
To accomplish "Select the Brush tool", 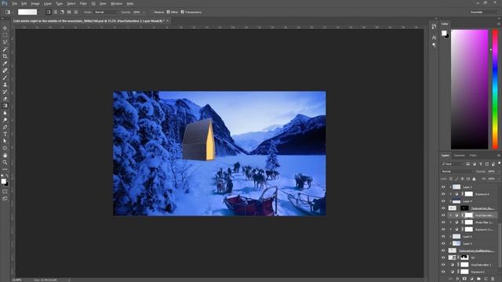I will tap(5, 78).
